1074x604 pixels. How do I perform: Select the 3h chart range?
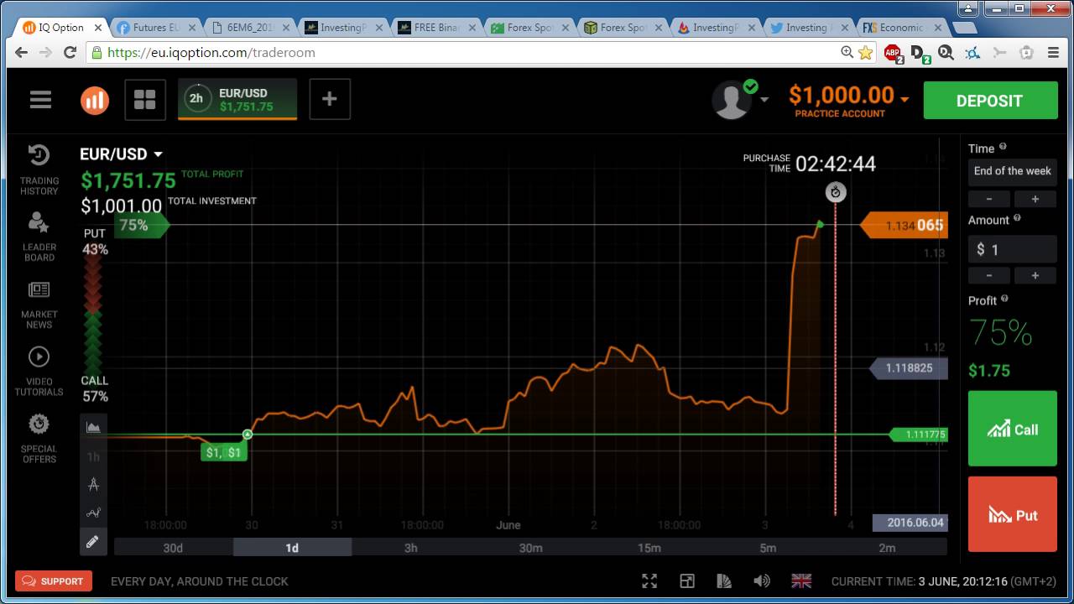pos(411,548)
